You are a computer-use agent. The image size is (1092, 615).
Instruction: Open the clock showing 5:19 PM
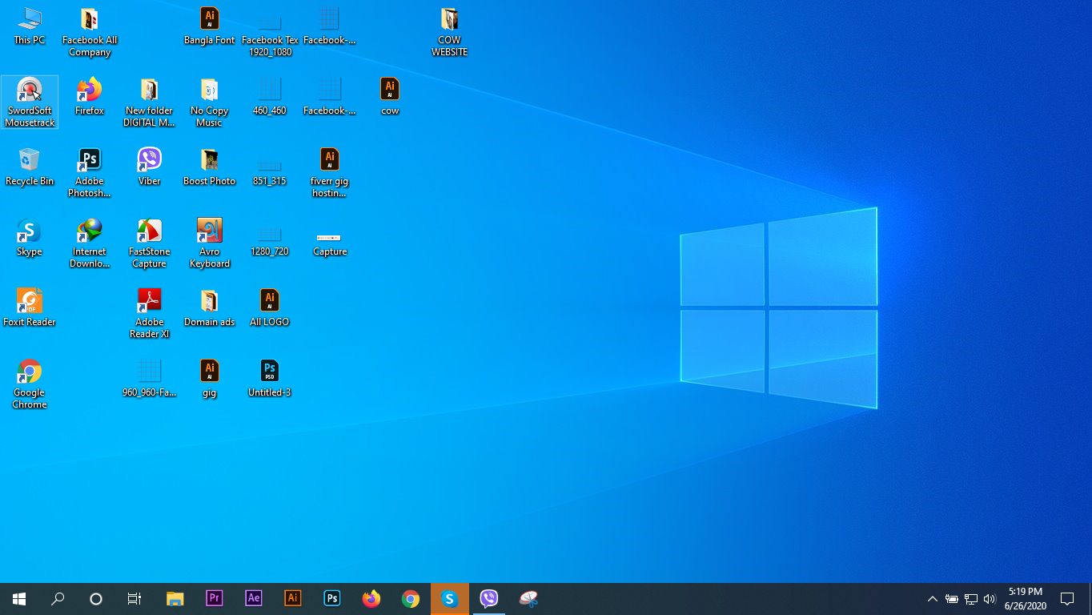pyautogui.click(x=1025, y=599)
